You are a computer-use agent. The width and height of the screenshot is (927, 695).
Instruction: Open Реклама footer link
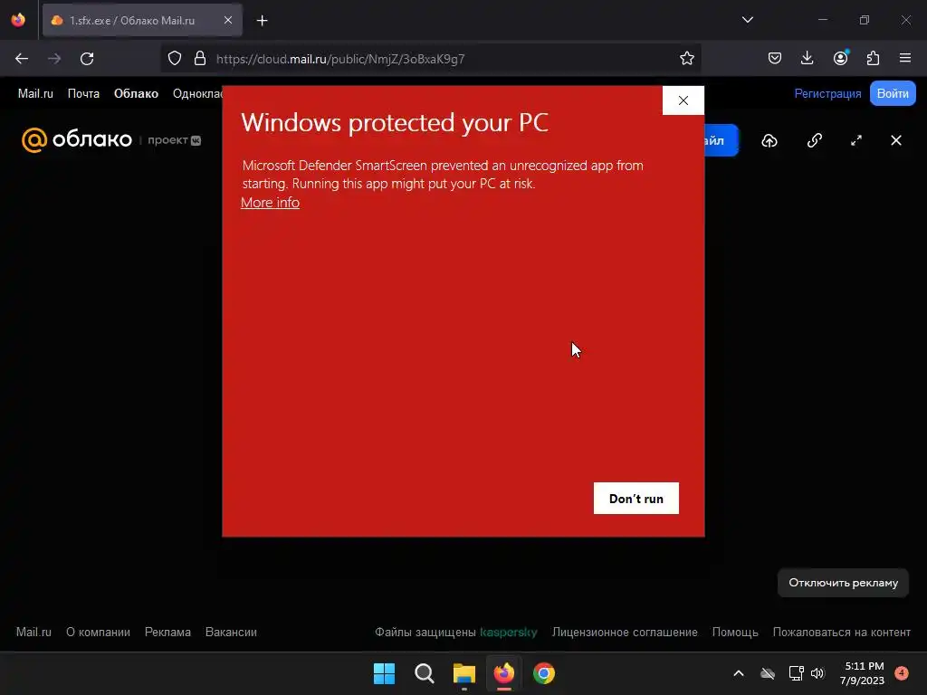tap(167, 632)
